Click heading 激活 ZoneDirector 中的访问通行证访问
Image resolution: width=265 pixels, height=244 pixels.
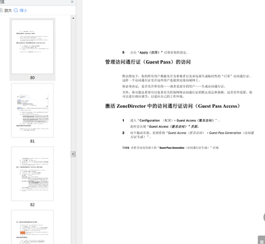(x=172, y=106)
